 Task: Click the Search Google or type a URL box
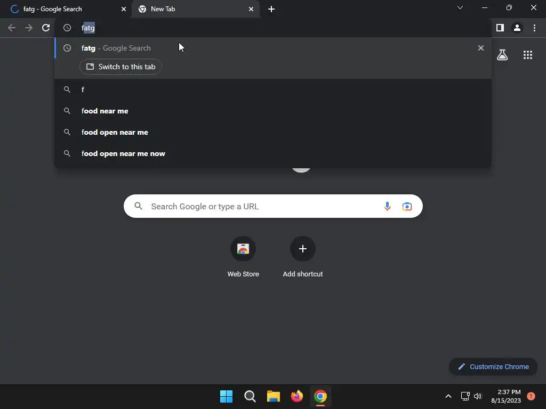pos(273,206)
